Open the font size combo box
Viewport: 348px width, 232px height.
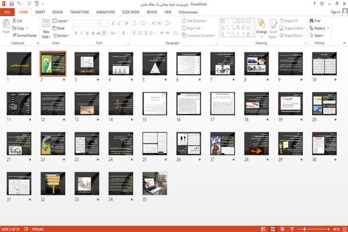coord(105,23)
